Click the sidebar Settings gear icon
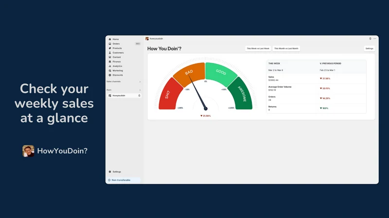Screen dimensions: 389x218 pos(110,172)
